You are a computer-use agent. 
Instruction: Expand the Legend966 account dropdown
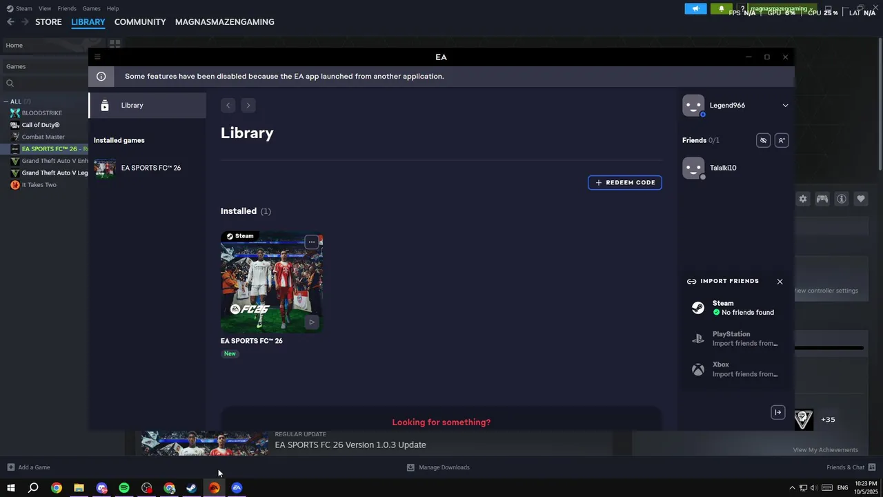[785, 106]
